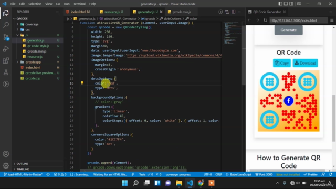The width and height of the screenshot is (336, 189).
Task: Click the Open Changes icon in editor toolbar
Action: [227, 12]
